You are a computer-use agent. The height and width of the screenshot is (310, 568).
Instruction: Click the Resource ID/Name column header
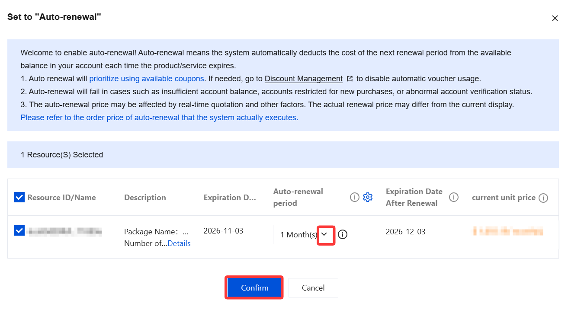[x=62, y=197]
